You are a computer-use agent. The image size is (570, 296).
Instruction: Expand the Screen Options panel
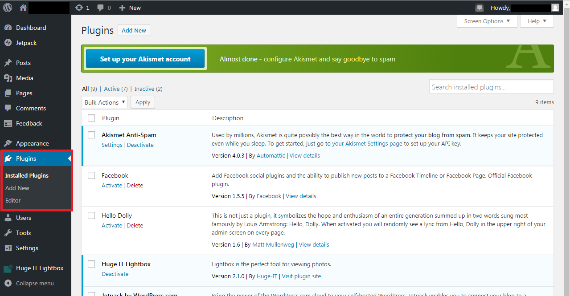487,21
